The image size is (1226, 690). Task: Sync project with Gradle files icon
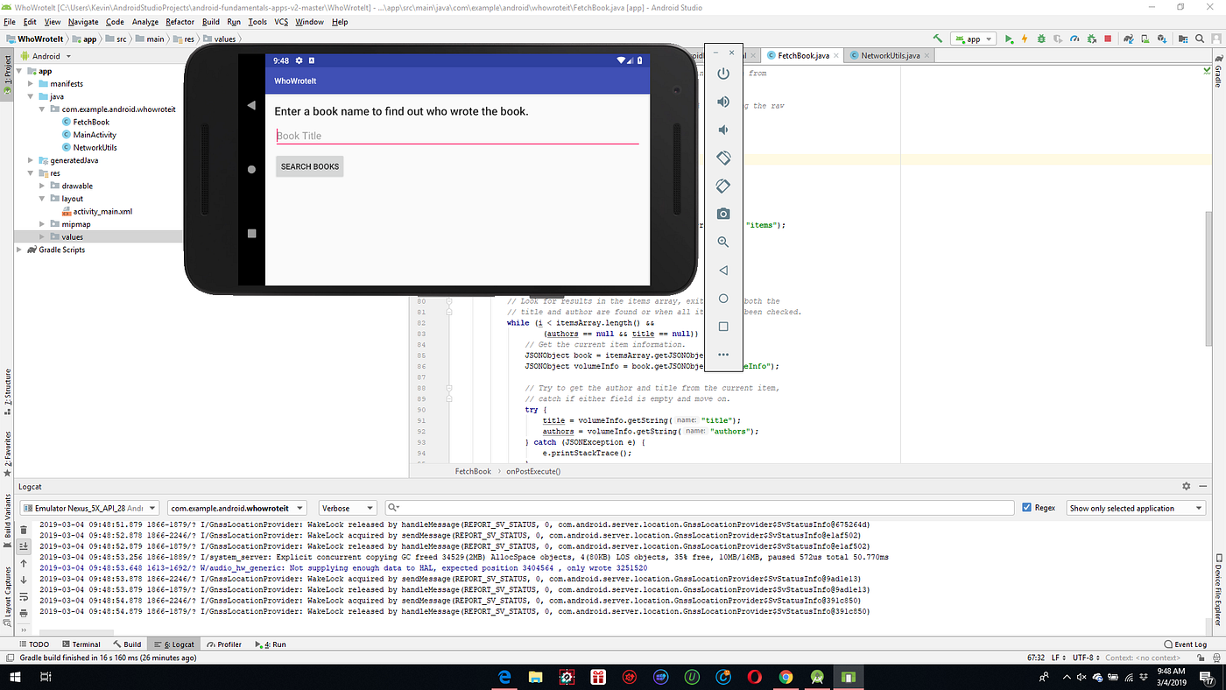point(1128,39)
